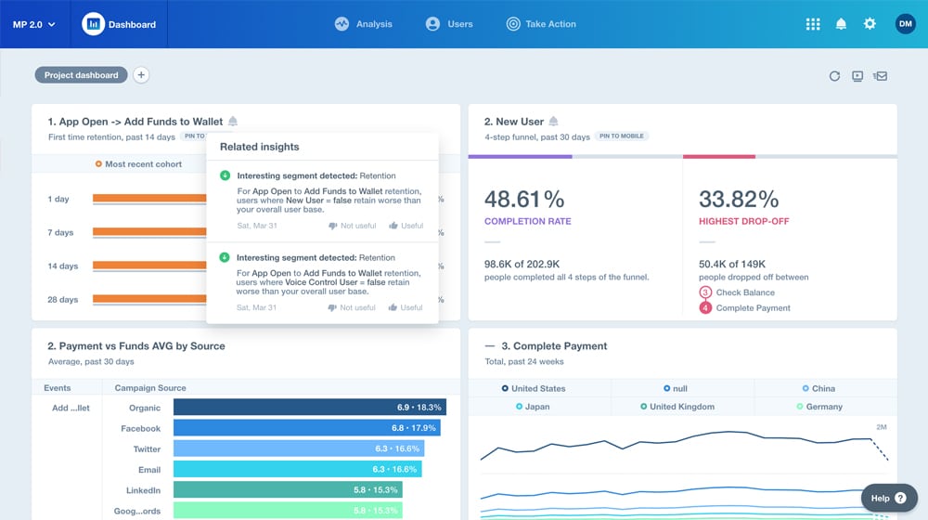Viewport: 928px width, 520px height.
Task: Mark Voice Control User insight Useful
Action: [x=406, y=307]
